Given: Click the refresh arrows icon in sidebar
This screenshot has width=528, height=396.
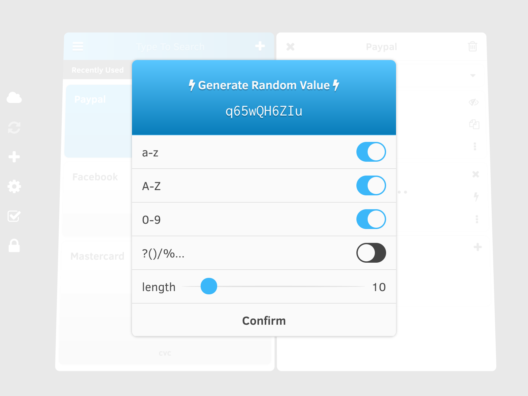Looking at the screenshot, I should [14, 127].
